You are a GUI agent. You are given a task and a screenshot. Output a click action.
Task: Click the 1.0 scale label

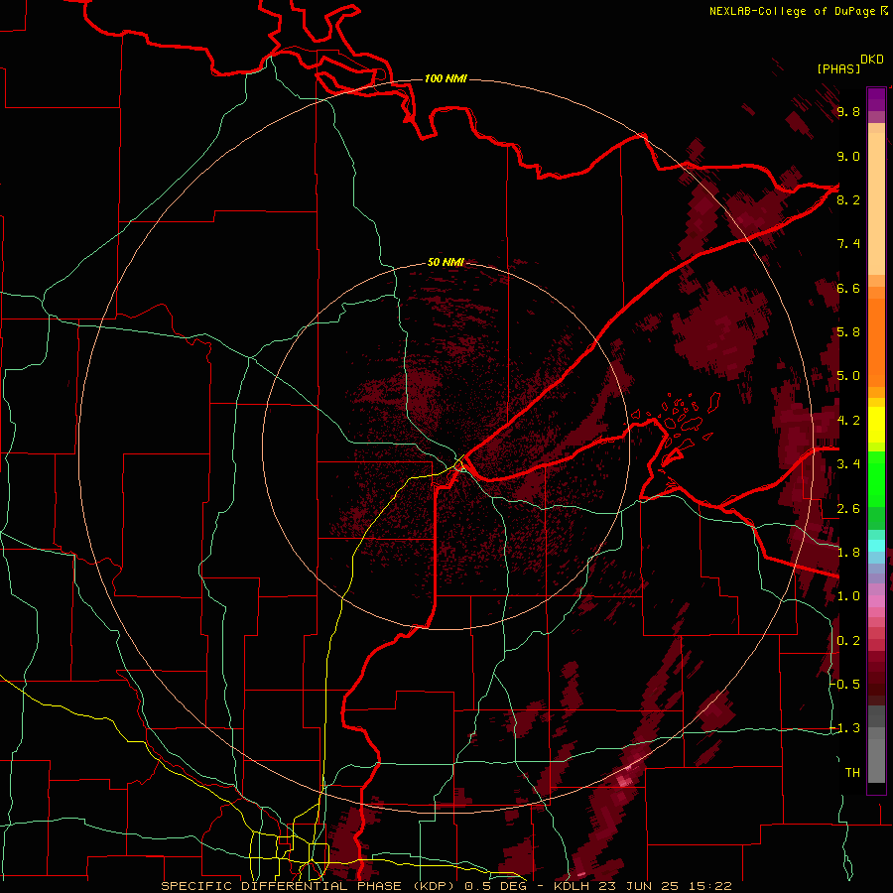(848, 596)
